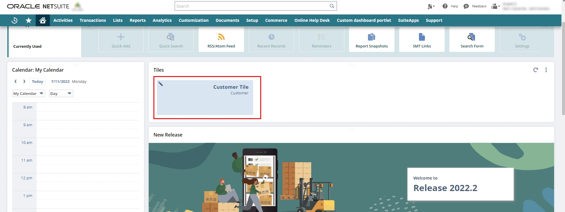This screenshot has height=212, width=565.
Task: Refresh the Tiles portlet
Action: [x=536, y=70]
